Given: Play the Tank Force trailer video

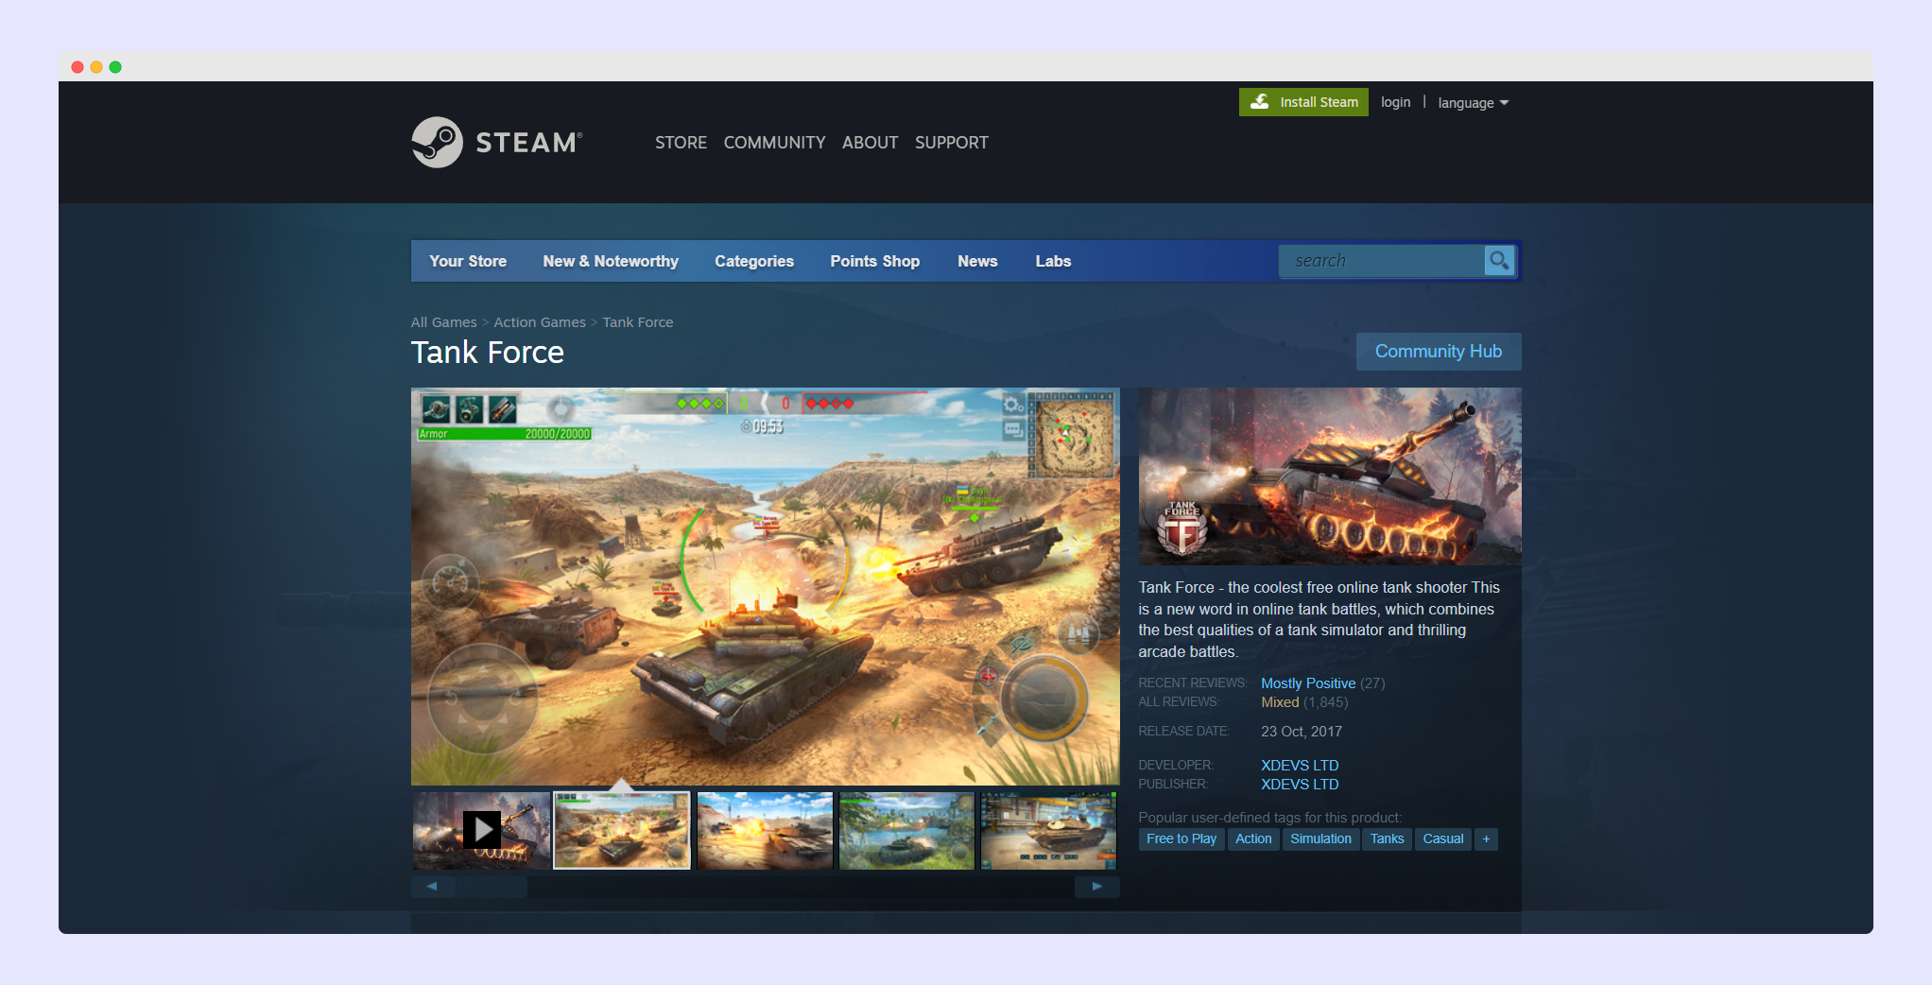Looking at the screenshot, I should 481,829.
